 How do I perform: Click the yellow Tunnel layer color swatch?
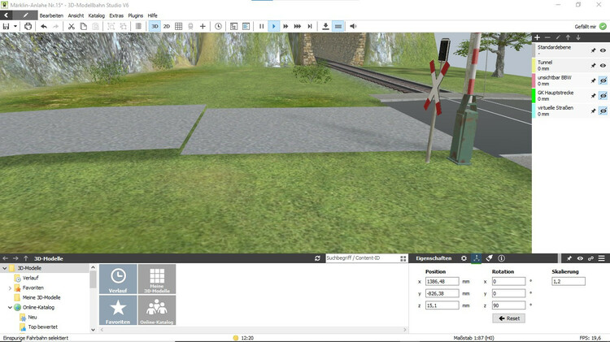click(x=534, y=65)
